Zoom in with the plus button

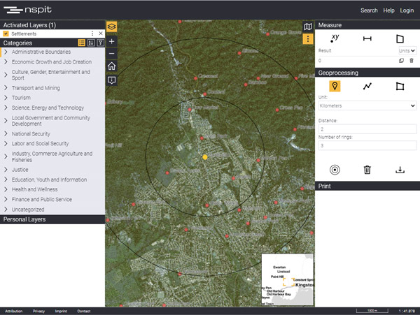[112, 41]
